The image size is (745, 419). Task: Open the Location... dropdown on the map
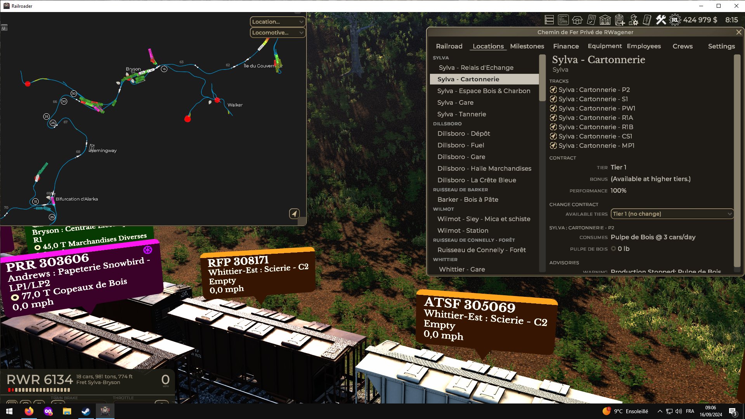click(x=277, y=22)
